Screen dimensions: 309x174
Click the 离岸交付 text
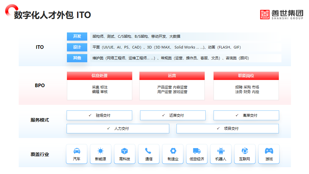click(250, 116)
